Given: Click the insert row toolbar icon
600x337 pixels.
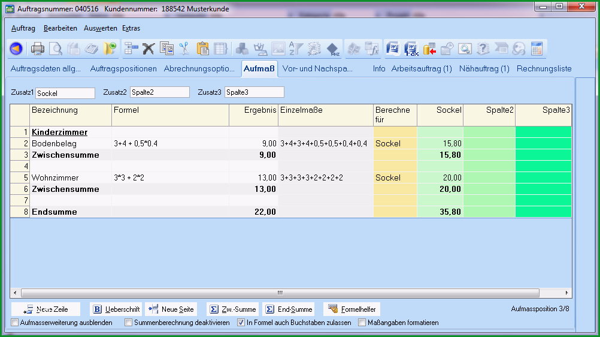Looking at the screenshot, I should pos(131,49).
